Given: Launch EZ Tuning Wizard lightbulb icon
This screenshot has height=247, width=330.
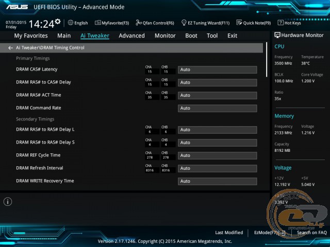Looking at the screenshot, I should pos(184,23).
